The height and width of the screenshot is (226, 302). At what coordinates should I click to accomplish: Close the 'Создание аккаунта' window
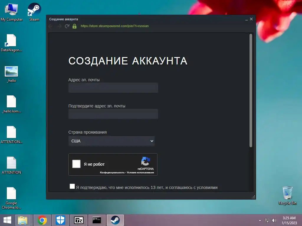[x=251, y=19]
